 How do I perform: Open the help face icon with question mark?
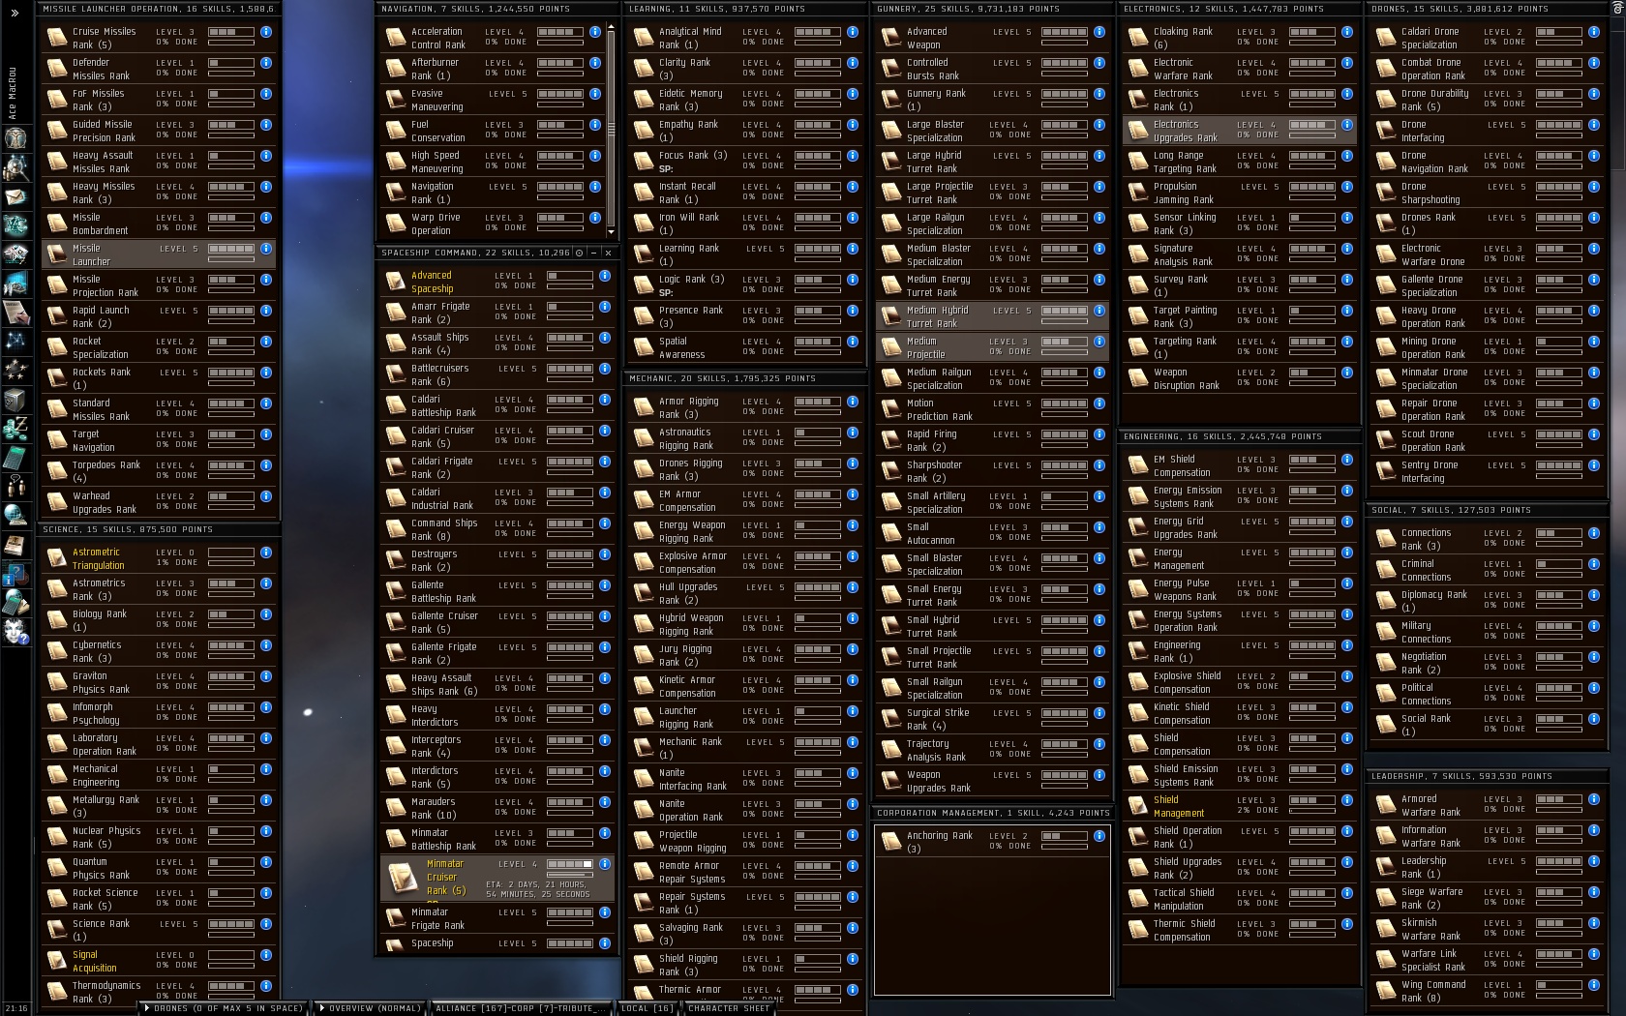click(x=15, y=633)
